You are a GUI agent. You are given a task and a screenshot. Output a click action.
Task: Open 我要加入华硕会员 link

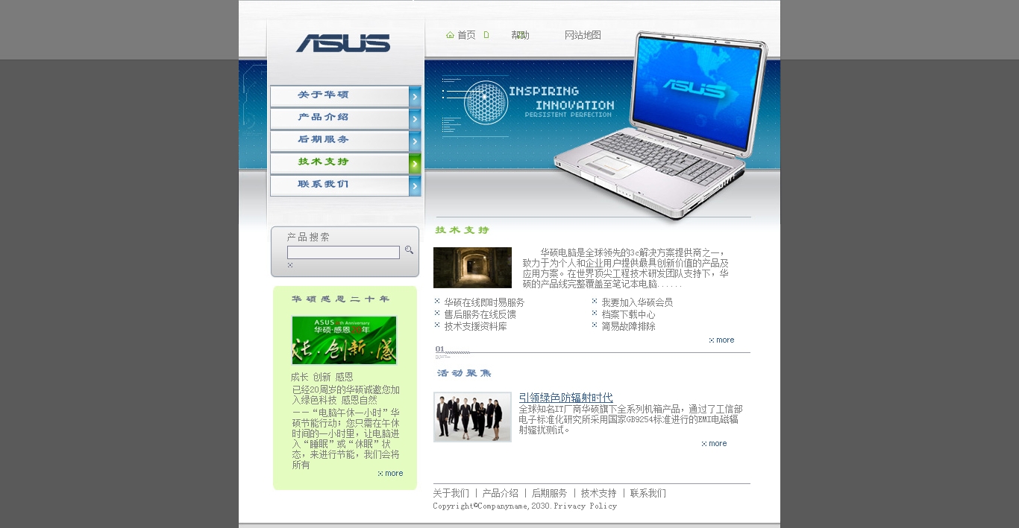tap(637, 302)
